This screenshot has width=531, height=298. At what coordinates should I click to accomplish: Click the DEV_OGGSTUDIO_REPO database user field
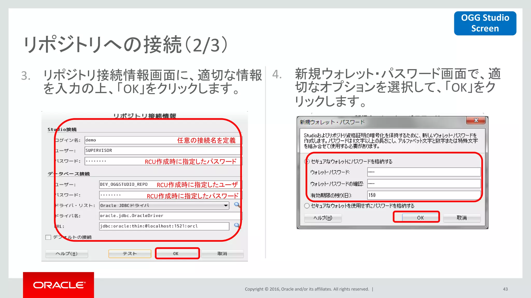point(171,184)
